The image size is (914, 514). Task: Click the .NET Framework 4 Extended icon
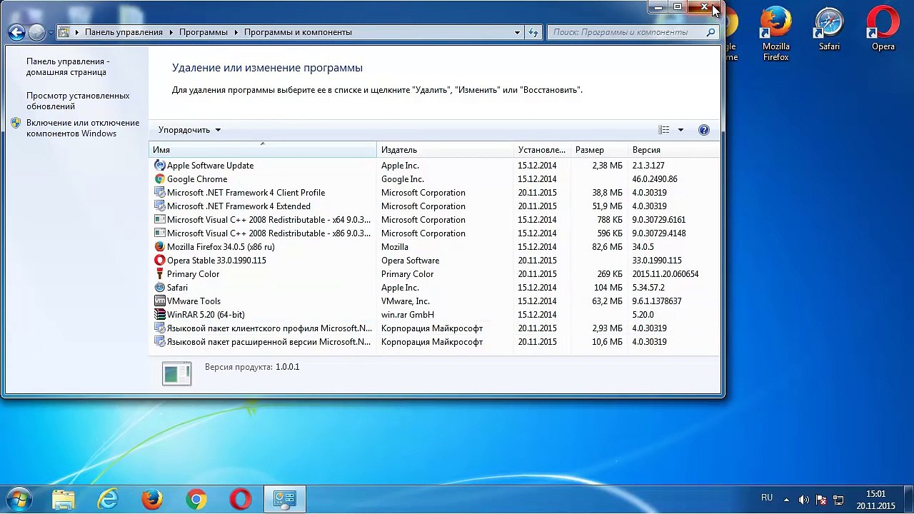point(160,206)
